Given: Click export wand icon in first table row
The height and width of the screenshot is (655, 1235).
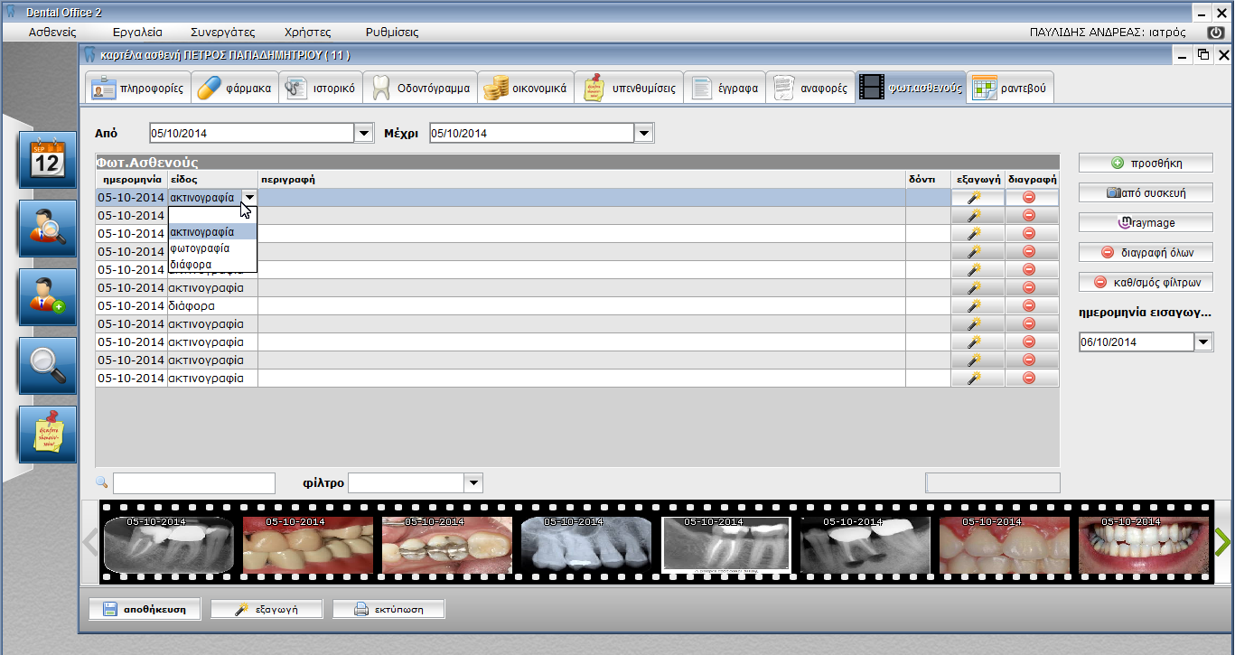Looking at the screenshot, I should pyautogui.click(x=978, y=198).
